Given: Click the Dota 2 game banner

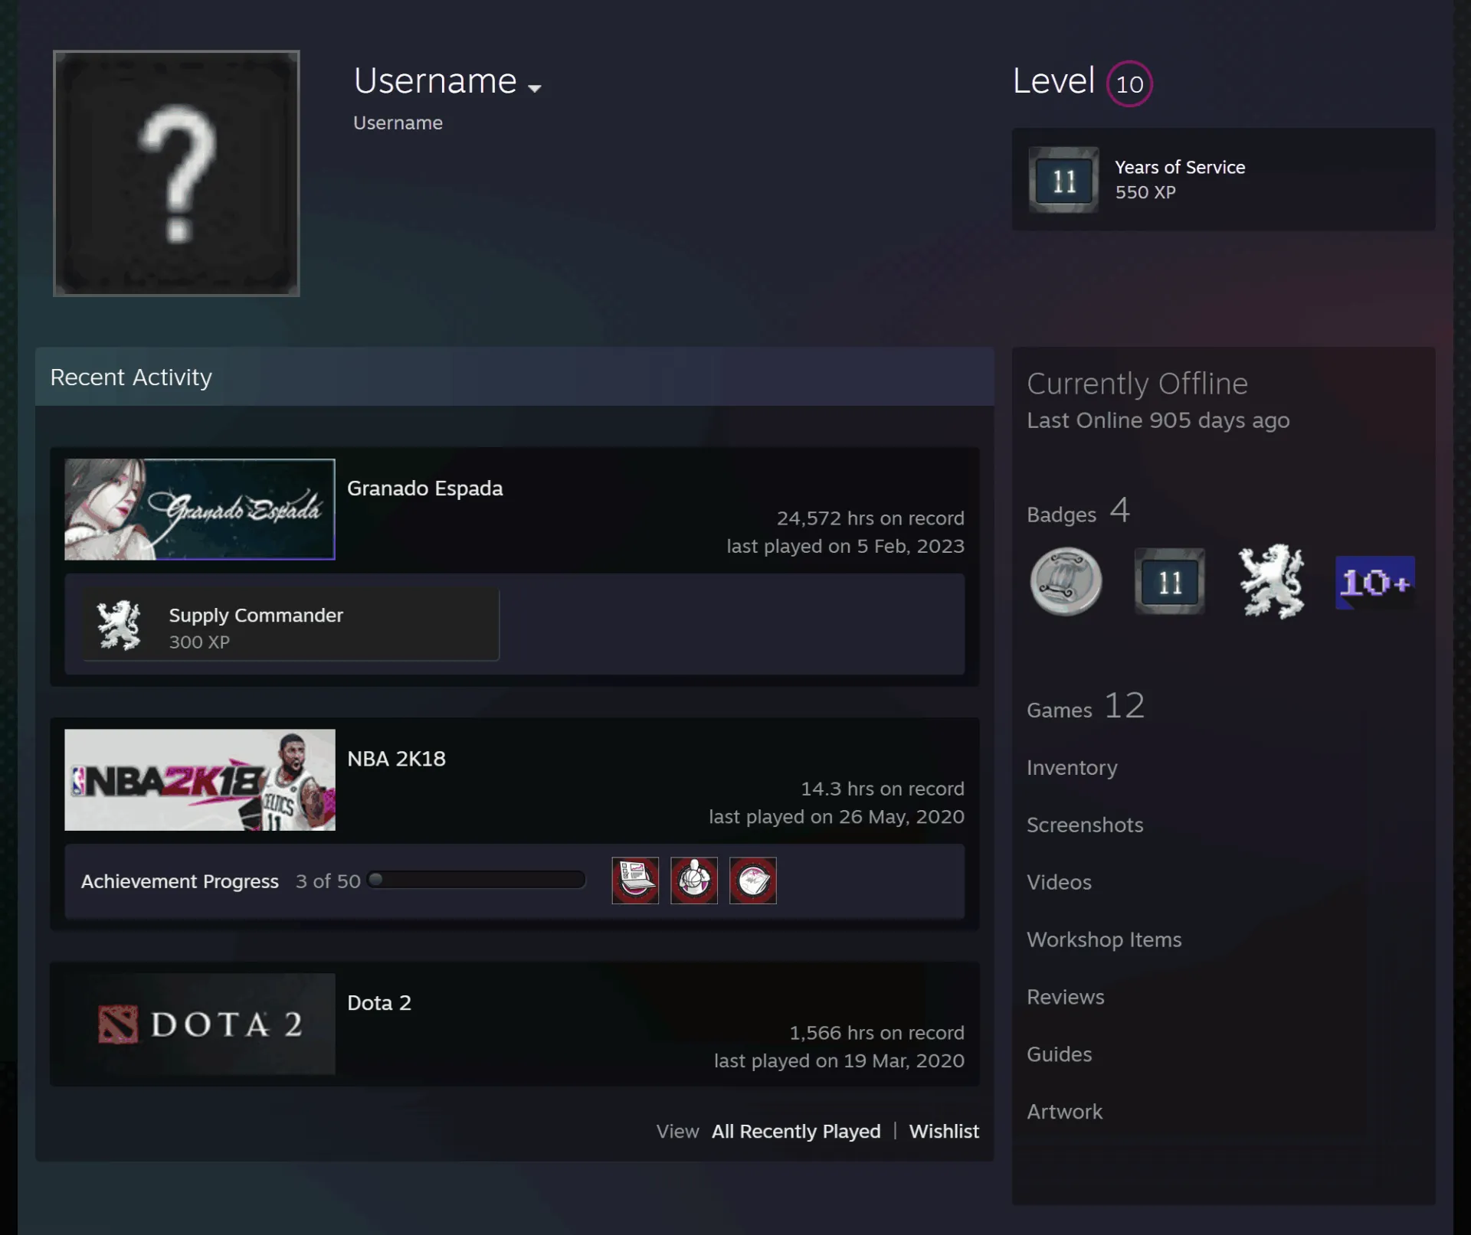Looking at the screenshot, I should coord(200,1024).
